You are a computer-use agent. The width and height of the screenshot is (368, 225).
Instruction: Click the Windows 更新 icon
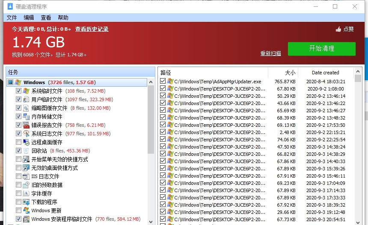26,210
